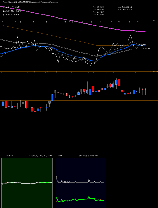Click the 6.48 price label on EMA chart

pos(148,49)
